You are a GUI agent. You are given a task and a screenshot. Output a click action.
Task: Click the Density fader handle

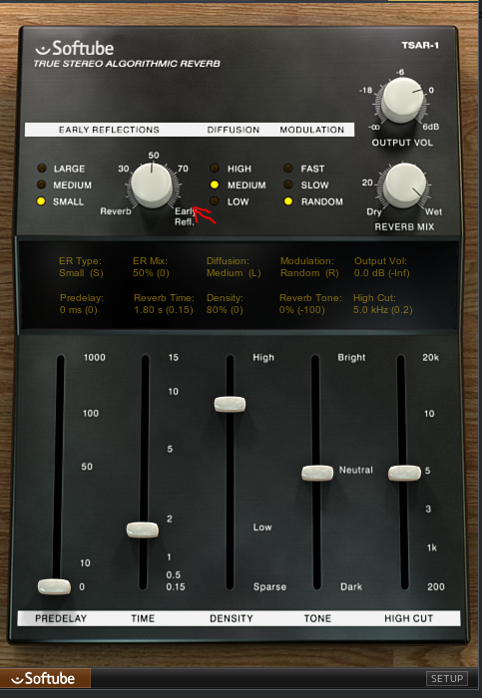[x=230, y=404]
